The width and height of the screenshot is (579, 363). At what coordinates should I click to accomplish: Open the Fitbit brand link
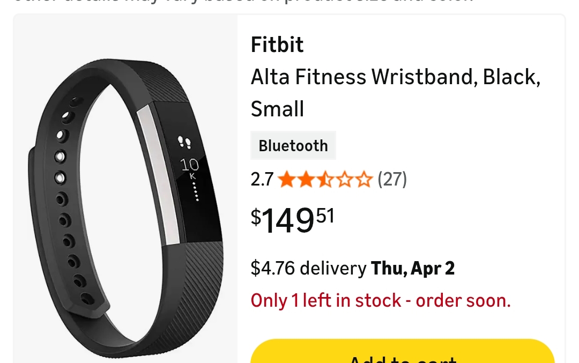click(x=277, y=45)
